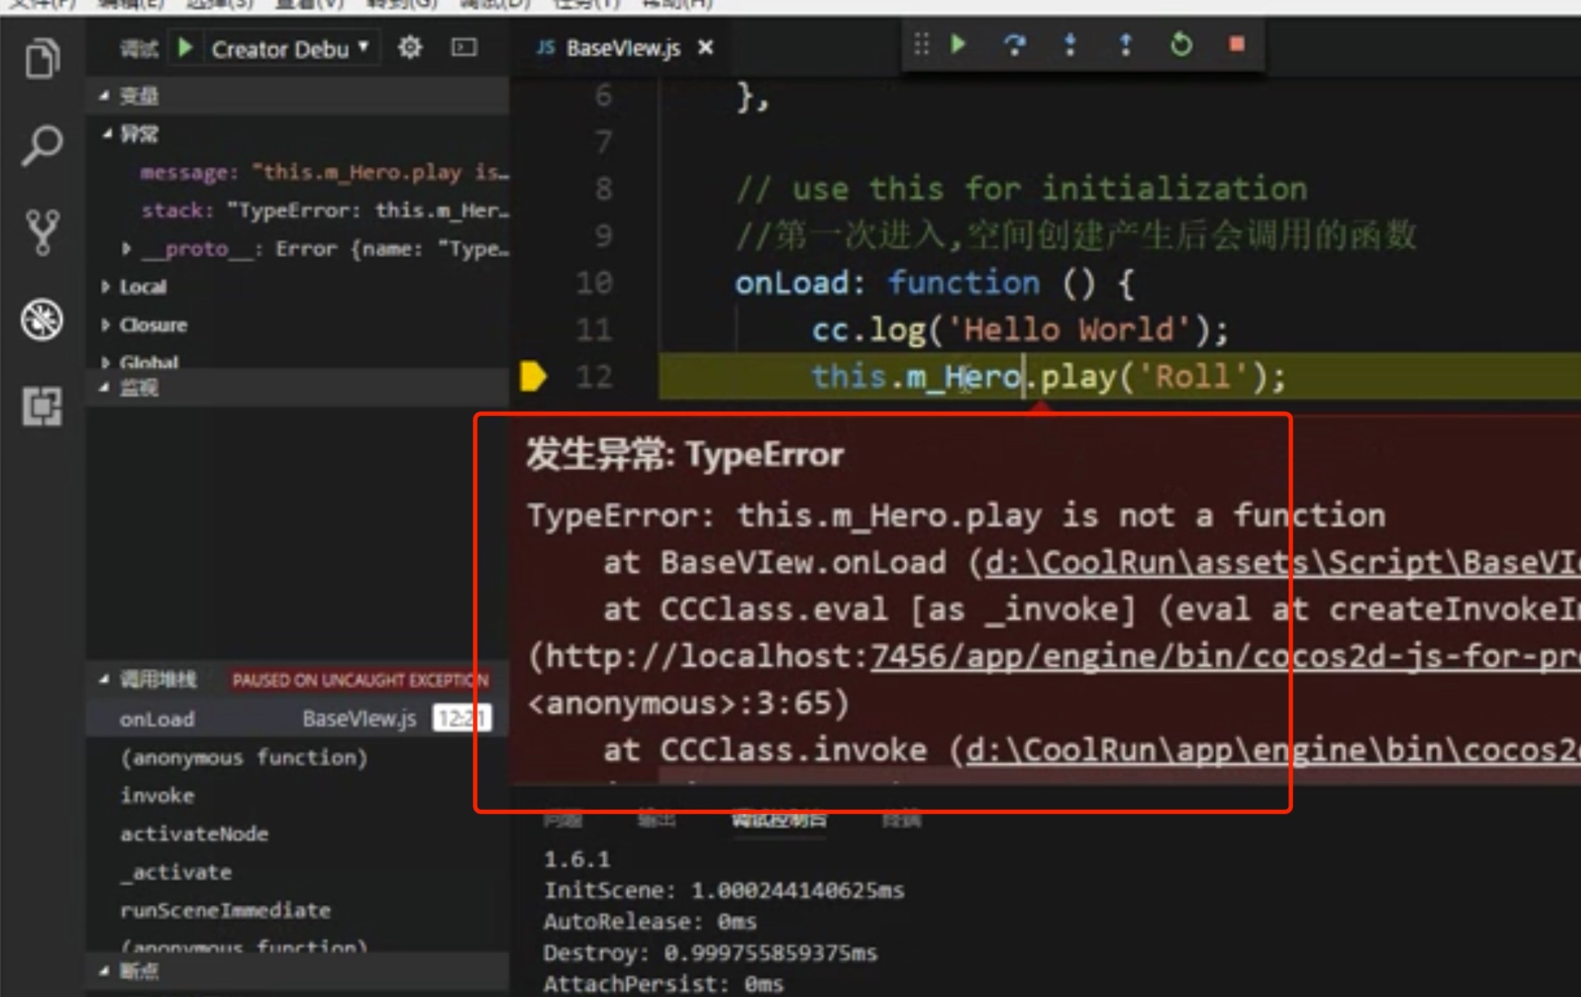Open the Explorer files icon in activity bar

[41, 58]
